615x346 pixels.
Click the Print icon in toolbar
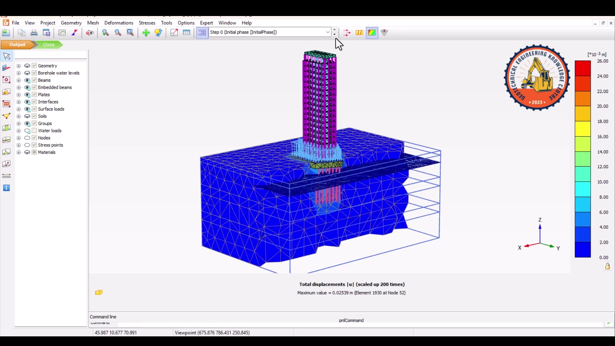pos(34,33)
